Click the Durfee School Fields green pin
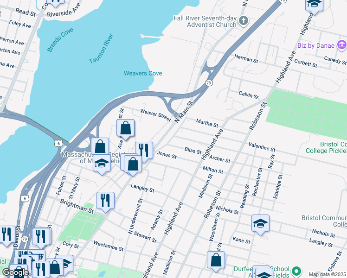 coord(296,271)
